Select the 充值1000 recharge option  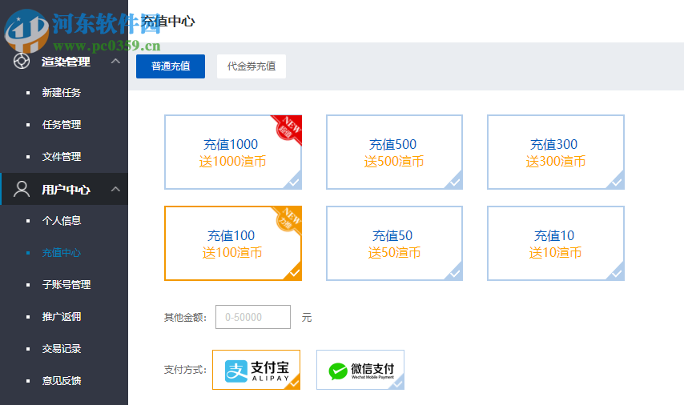coord(233,152)
